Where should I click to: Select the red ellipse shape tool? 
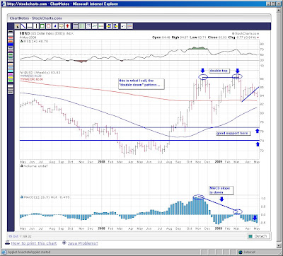[x=49, y=26]
